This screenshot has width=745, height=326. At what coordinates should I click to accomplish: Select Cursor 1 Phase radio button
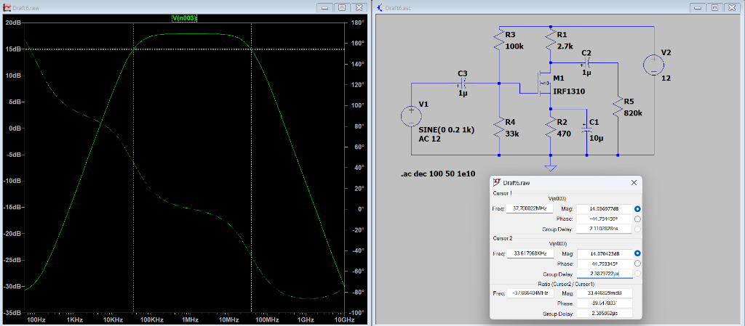point(638,219)
